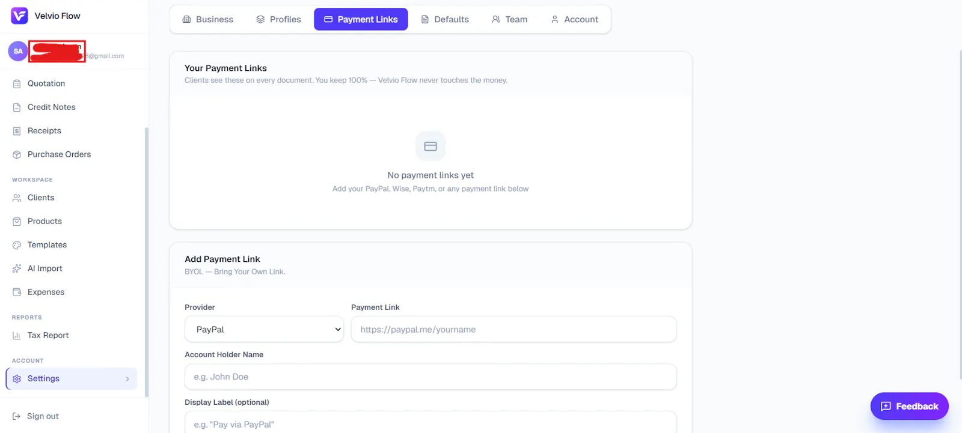Click the "Velvio Flow" brand name
962x433 pixels.
57,16
